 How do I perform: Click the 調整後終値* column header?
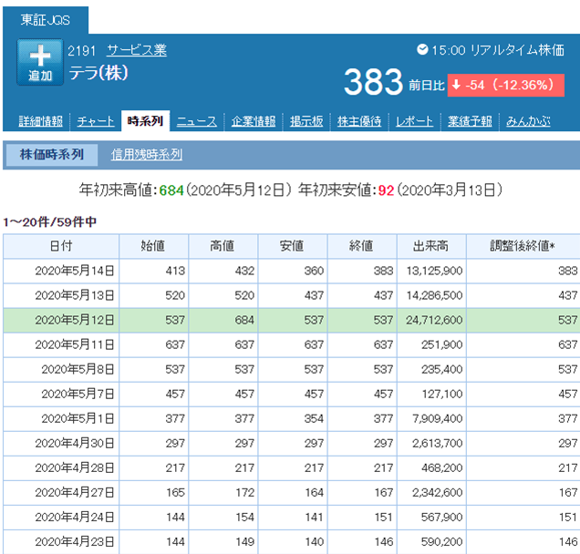point(523,246)
